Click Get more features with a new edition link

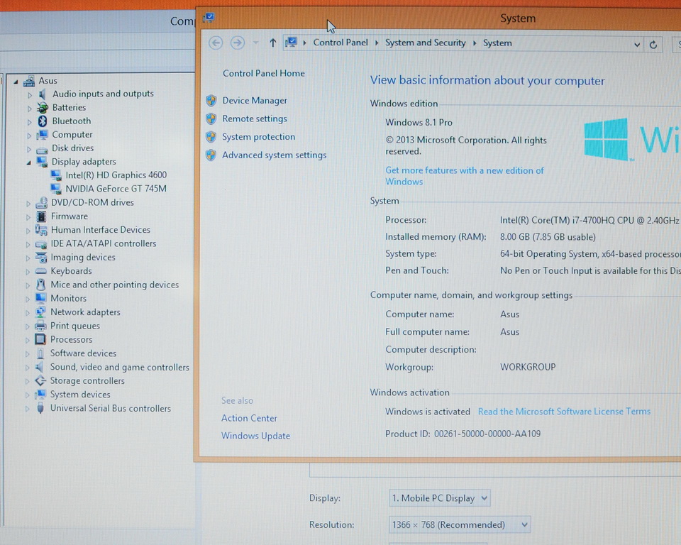point(464,176)
